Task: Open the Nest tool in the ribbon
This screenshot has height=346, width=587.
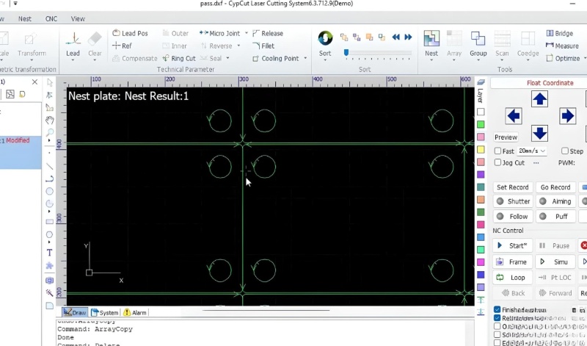Action: tap(431, 43)
